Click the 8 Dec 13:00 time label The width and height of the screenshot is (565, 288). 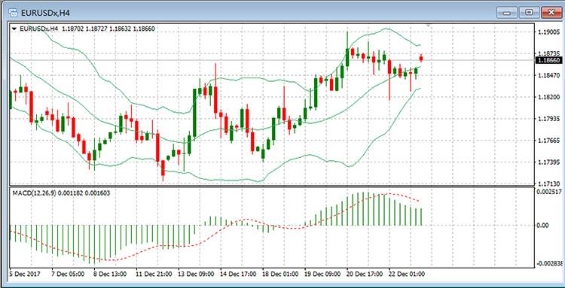tap(111, 274)
